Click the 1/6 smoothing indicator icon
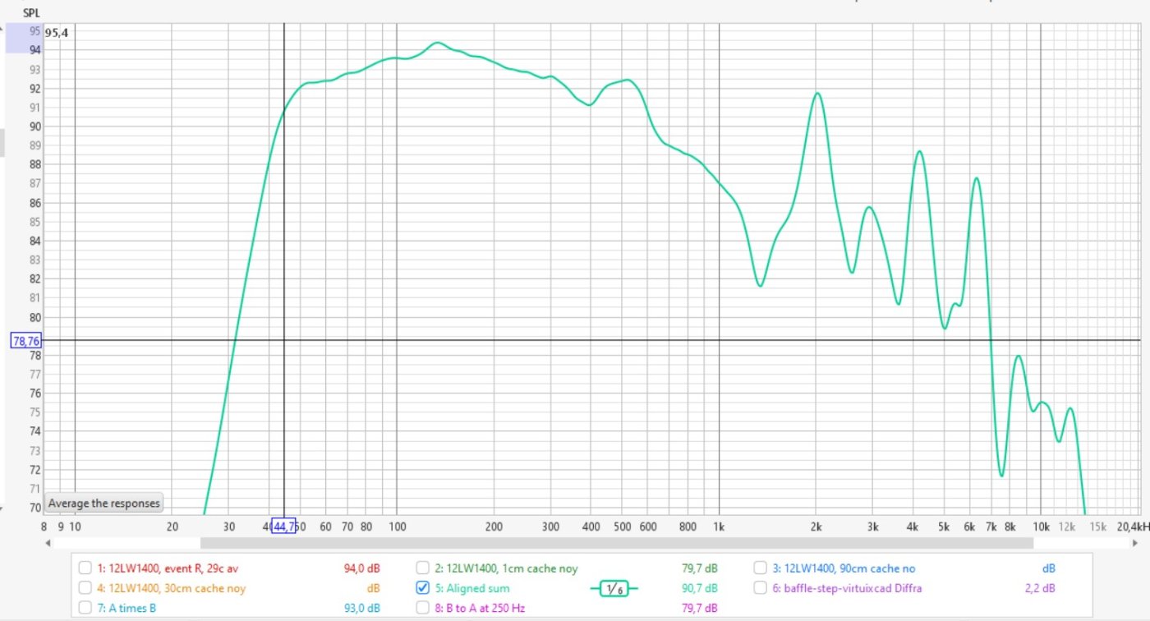Viewport: 1150px width, 621px height. 614,588
